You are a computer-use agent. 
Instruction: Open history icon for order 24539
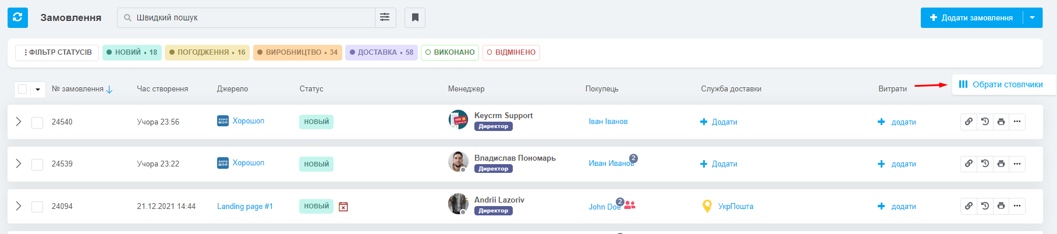tap(985, 164)
